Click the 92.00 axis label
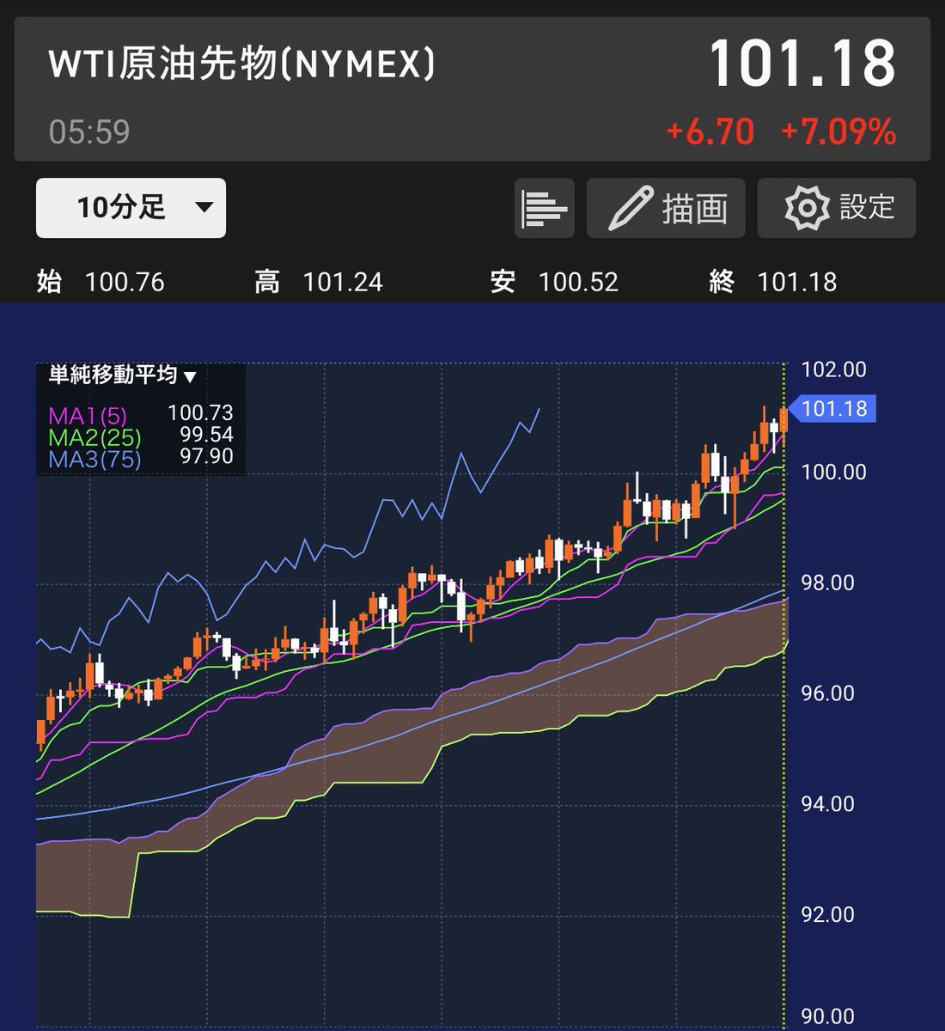The height and width of the screenshot is (1031, 945). (x=828, y=914)
